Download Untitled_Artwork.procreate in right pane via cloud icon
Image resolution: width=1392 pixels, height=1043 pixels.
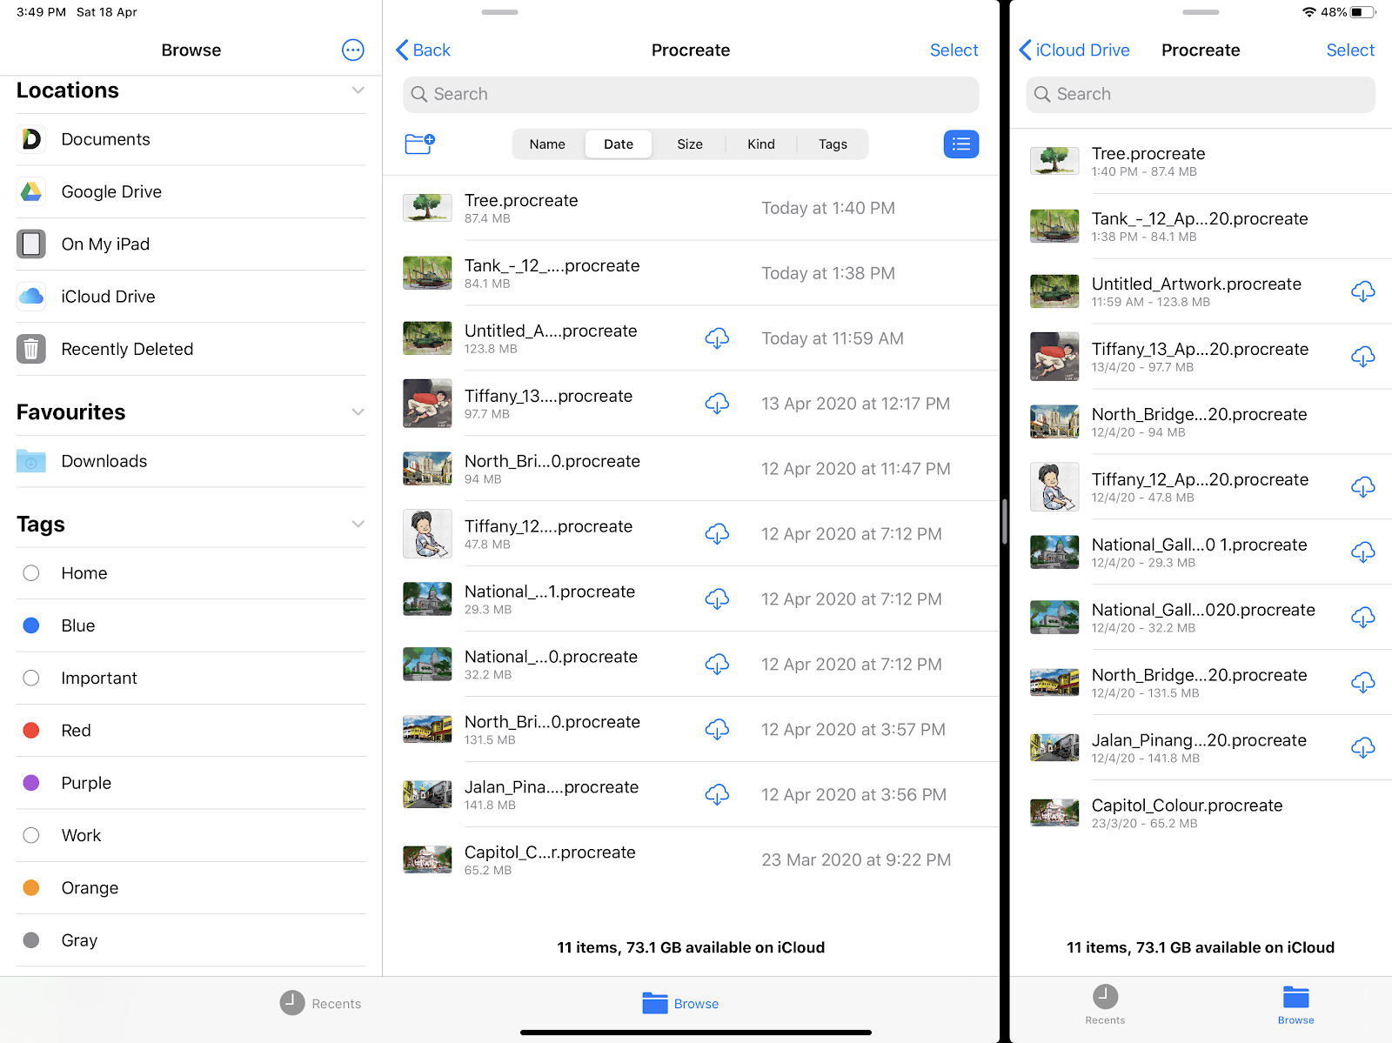coord(1362,291)
